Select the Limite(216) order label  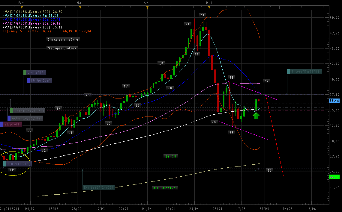(39, 81)
